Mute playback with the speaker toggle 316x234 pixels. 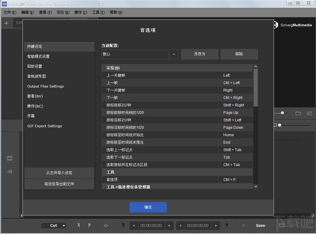coord(106,225)
